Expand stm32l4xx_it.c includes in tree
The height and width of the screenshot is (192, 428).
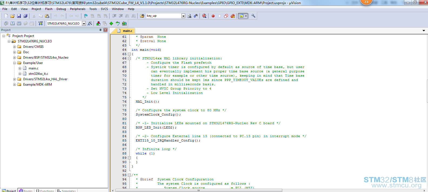coord(20,74)
